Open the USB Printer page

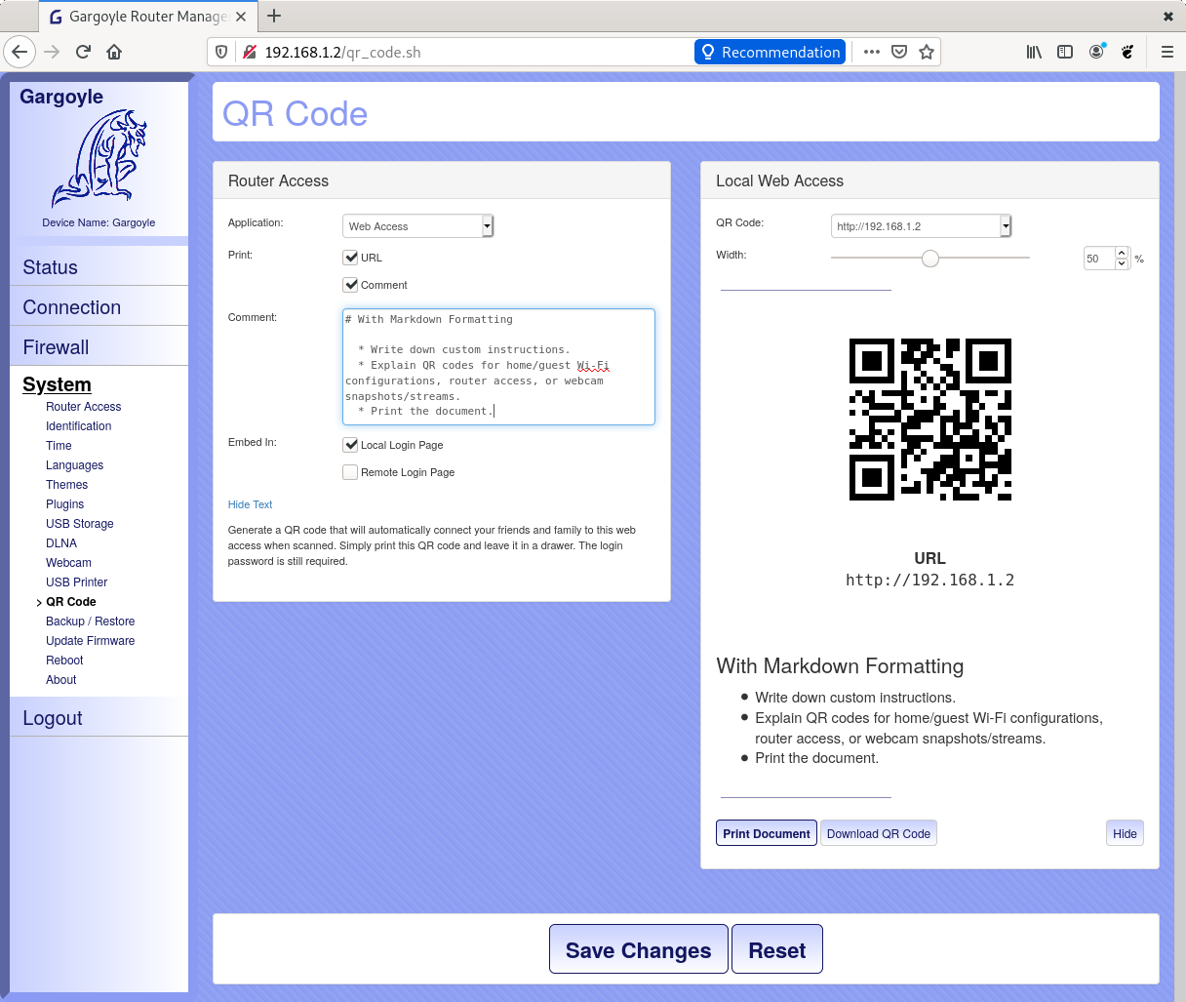tap(76, 582)
